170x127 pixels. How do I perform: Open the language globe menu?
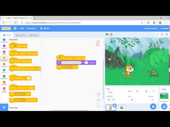click(16, 28)
